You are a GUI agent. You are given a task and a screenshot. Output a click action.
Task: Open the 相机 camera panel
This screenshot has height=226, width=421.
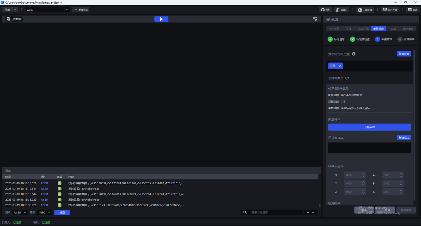pyautogui.click(x=325, y=10)
